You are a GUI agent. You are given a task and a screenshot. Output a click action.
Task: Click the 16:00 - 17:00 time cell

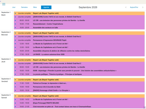[24, 24]
